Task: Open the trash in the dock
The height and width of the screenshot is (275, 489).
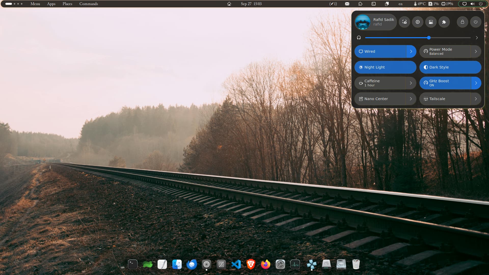Action: [356, 265]
